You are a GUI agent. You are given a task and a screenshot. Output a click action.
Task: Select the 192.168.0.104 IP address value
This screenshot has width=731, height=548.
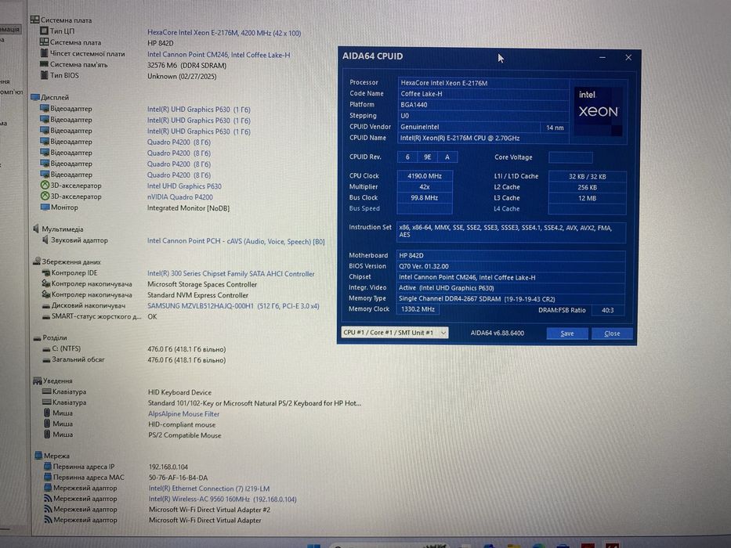click(168, 467)
